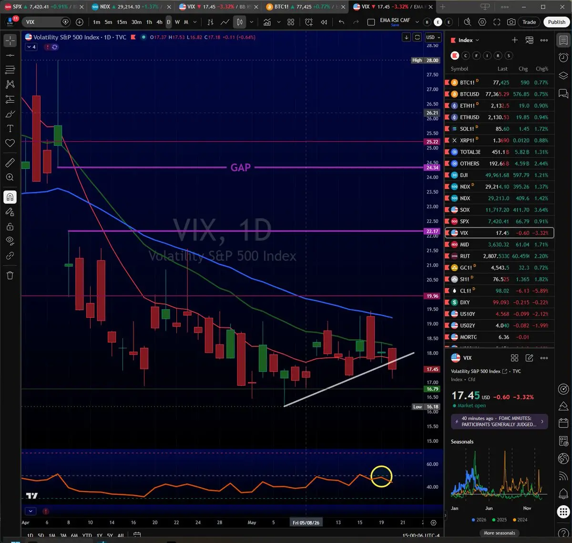Set the YTD date range

(x=87, y=536)
